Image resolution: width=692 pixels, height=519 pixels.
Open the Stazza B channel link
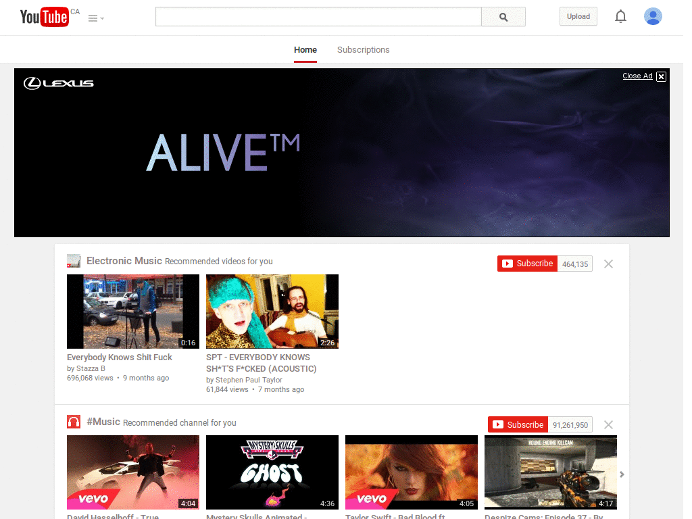[91, 368]
